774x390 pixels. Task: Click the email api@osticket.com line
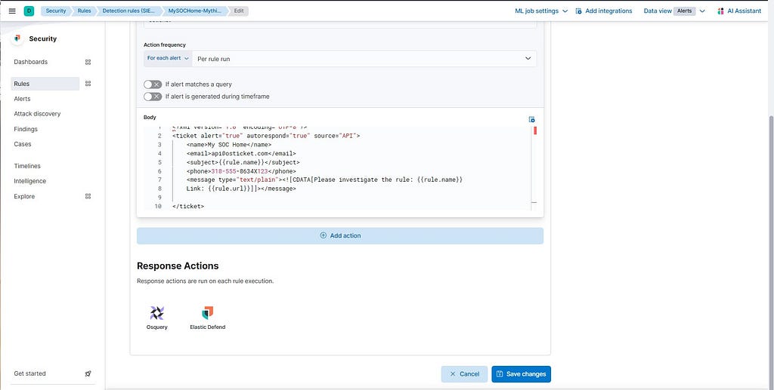click(x=241, y=154)
